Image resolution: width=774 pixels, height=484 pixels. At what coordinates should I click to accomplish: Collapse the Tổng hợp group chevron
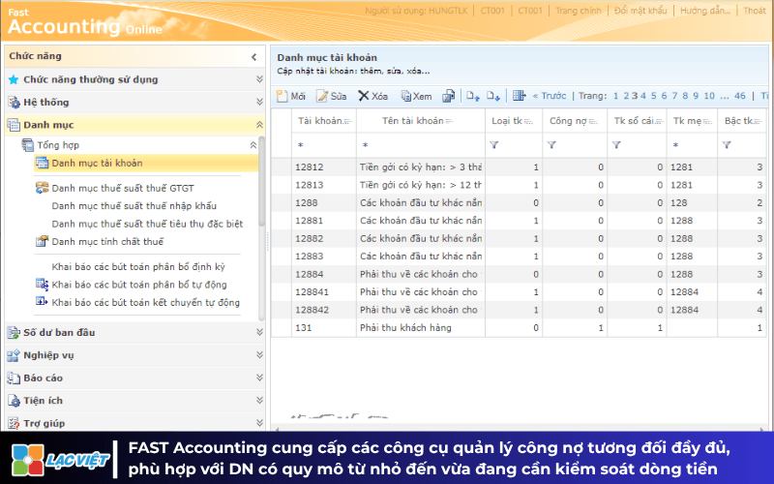point(253,144)
